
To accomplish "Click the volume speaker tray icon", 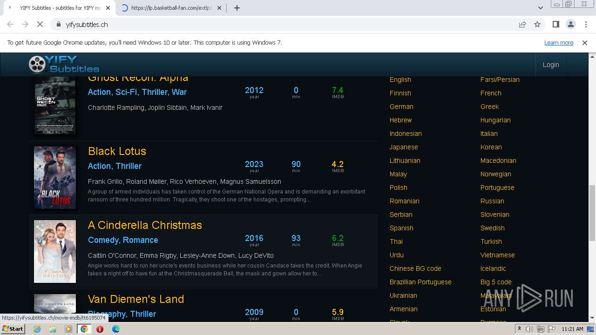I will pos(529,329).
